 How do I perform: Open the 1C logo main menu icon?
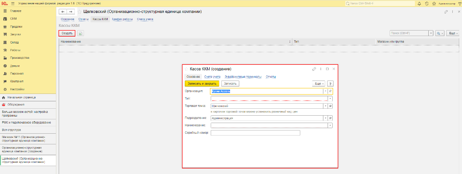(4, 4)
